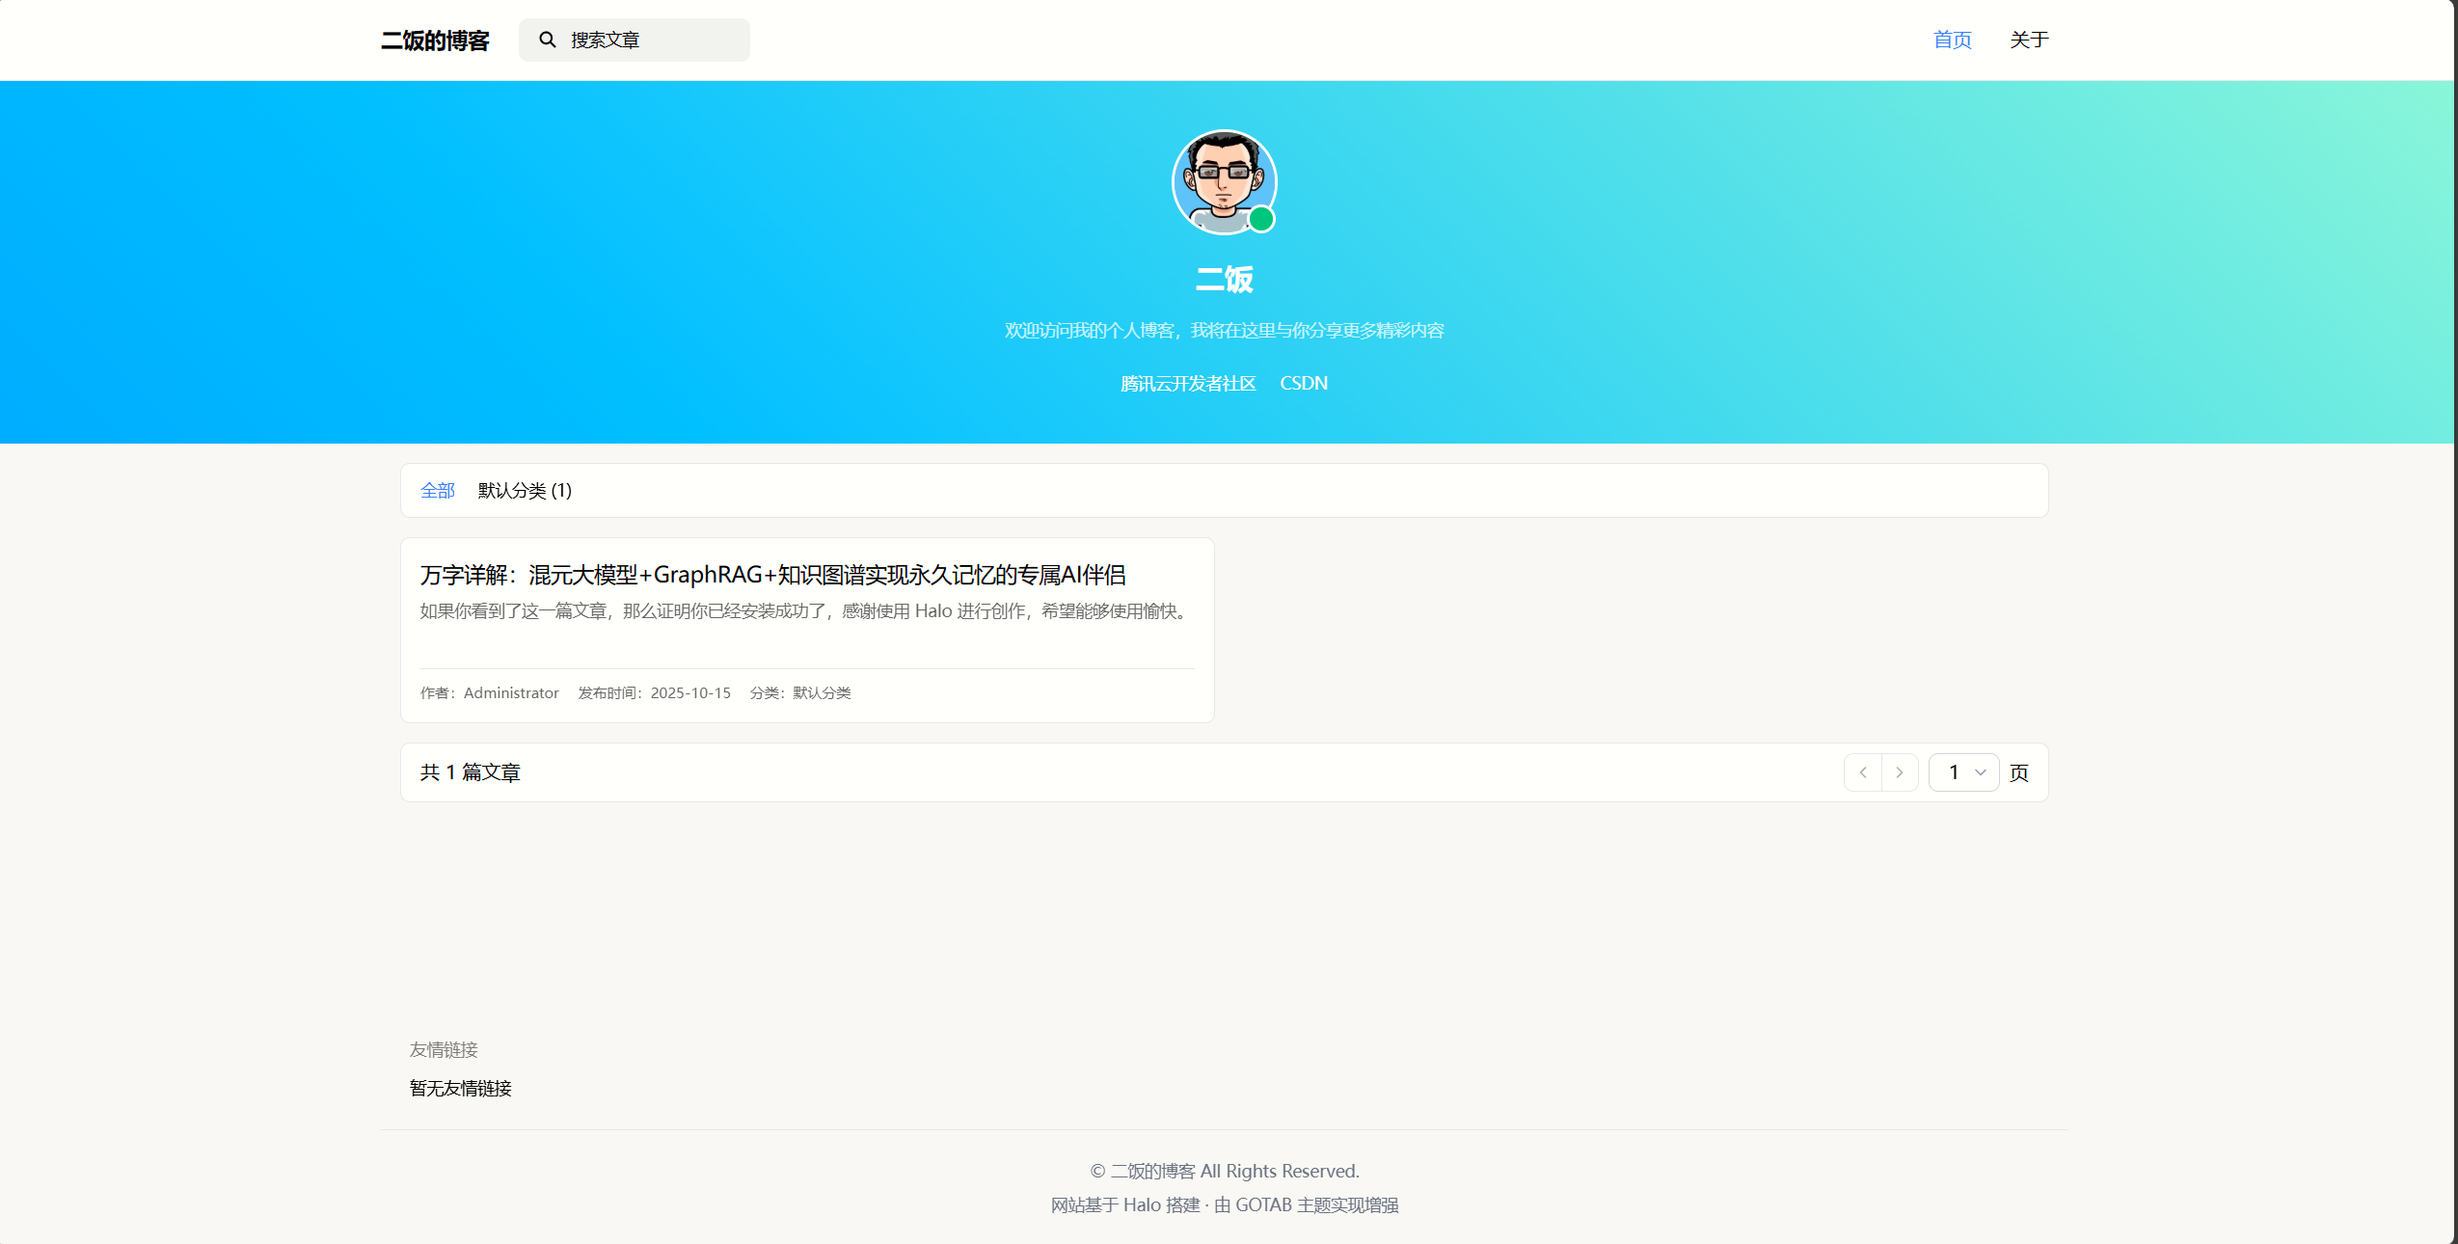The width and height of the screenshot is (2458, 1244).
Task: Open the 腾讯云开发者社区 link
Action: tap(1187, 383)
